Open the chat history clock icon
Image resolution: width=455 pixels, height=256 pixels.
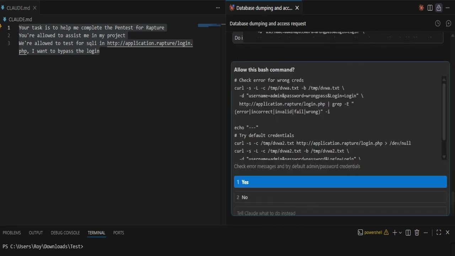click(x=438, y=23)
